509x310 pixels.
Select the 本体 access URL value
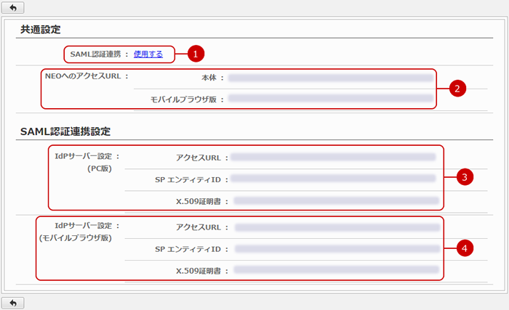[330, 77]
